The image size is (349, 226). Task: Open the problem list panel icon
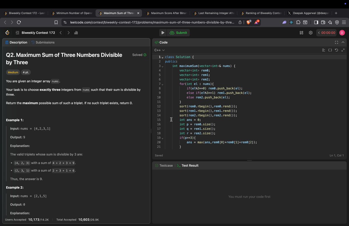click(x=17, y=32)
